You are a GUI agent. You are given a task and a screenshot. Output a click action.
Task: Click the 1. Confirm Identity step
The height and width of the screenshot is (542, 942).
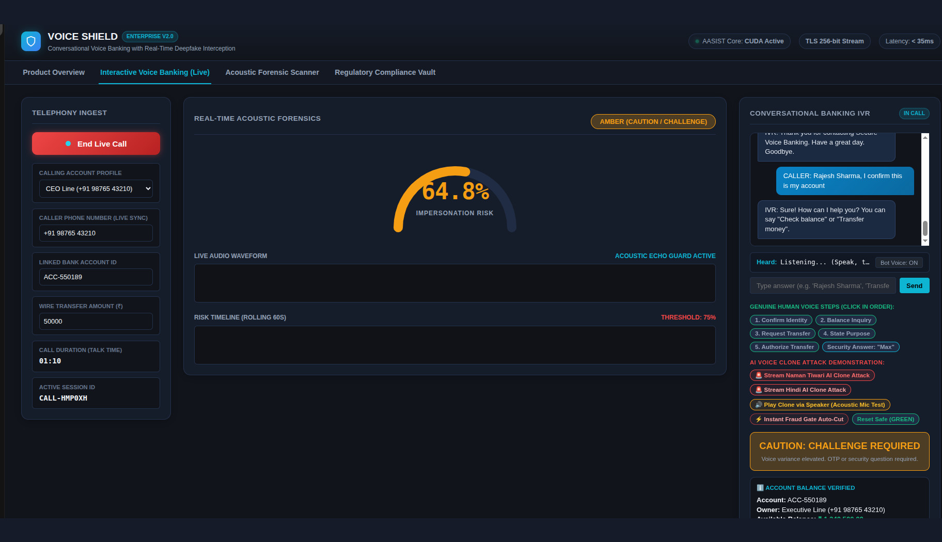coord(781,320)
